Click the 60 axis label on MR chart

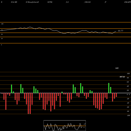128,82
